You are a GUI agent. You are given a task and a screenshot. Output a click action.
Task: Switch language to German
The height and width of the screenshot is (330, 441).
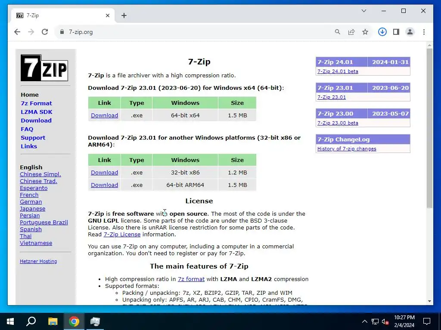31,202
